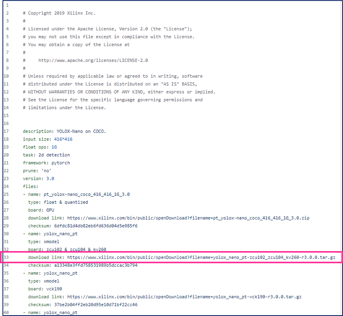This screenshot has height=316, width=343.
Task: Click checksum 37be2b04ff2eb20d95e10d71bf22cc46
Action: coord(96,305)
